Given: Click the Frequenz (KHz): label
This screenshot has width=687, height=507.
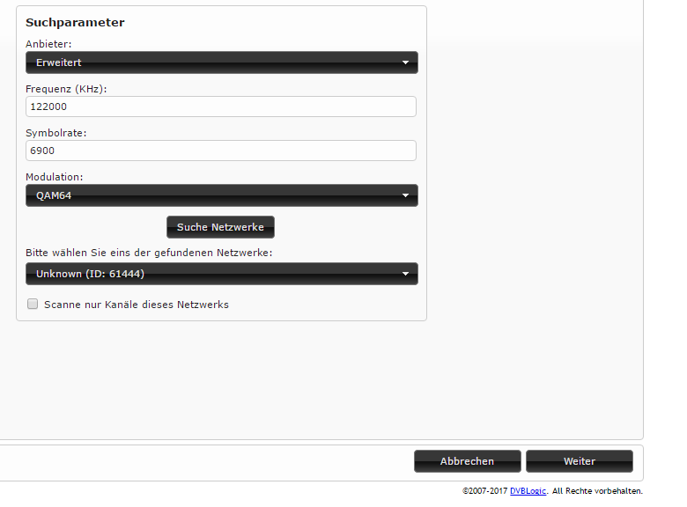Looking at the screenshot, I should 69,88.
